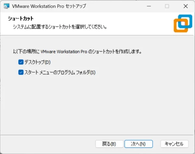195x154 pixels.
Task: Go back with the 戻る(B) button
Action: pyautogui.click(x=109, y=144)
